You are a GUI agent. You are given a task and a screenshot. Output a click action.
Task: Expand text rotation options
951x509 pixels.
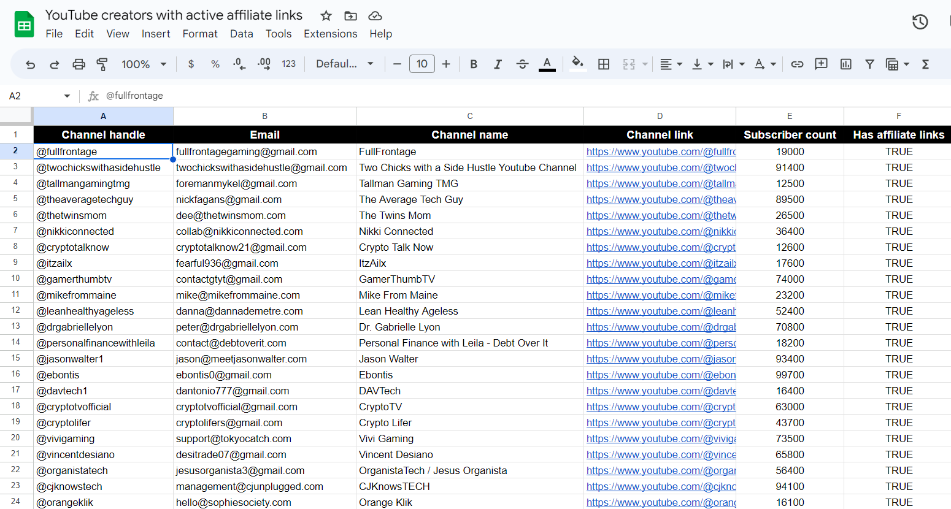click(x=773, y=64)
